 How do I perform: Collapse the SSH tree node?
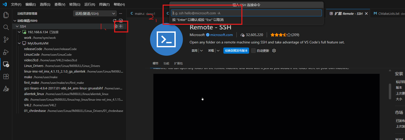coord(17,26)
